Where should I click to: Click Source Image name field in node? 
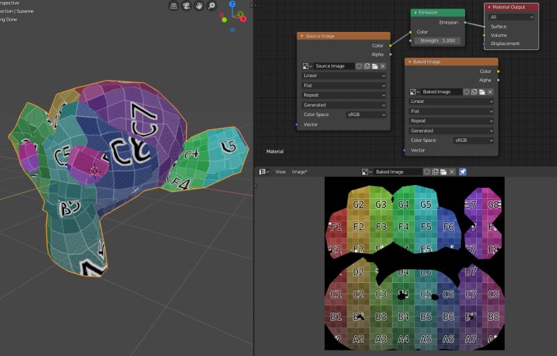point(334,66)
